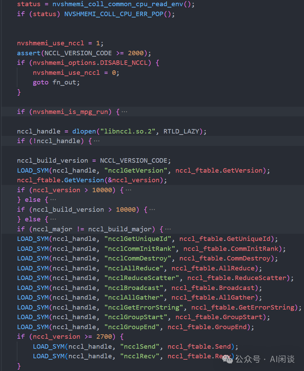The image size is (304, 371).
Task: Click nccl_ftable.ReduceScatter reference
Action: tap(237, 278)
